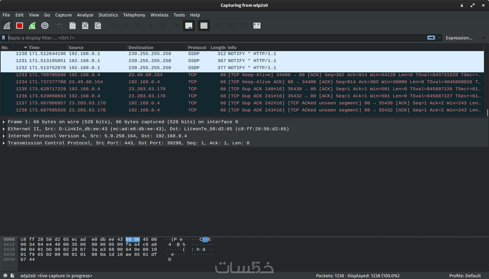Select packet 1231 with length 367
The image size is (489, 279).
(x=242, y=61)
